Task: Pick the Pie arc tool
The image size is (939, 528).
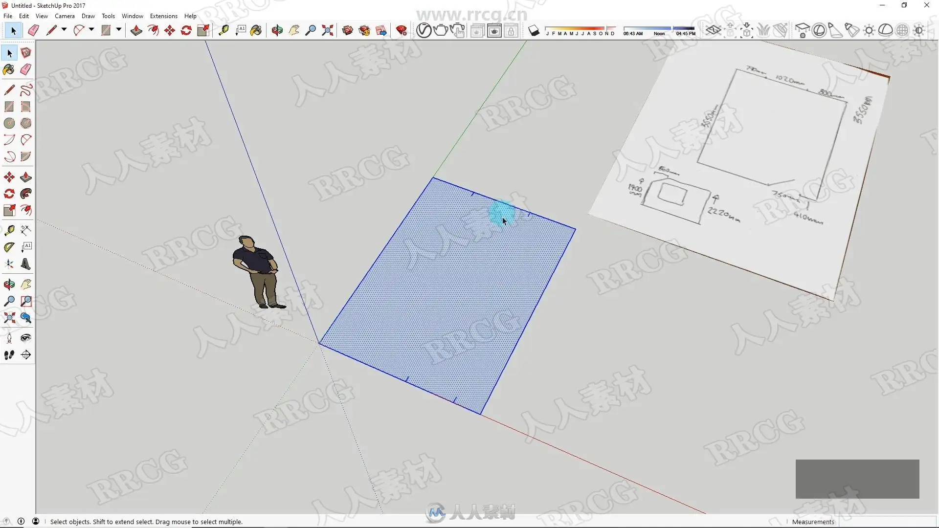Action: [26, 156]
